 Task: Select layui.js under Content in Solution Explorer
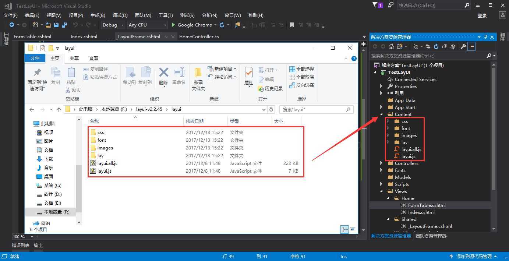coord(409,156)
